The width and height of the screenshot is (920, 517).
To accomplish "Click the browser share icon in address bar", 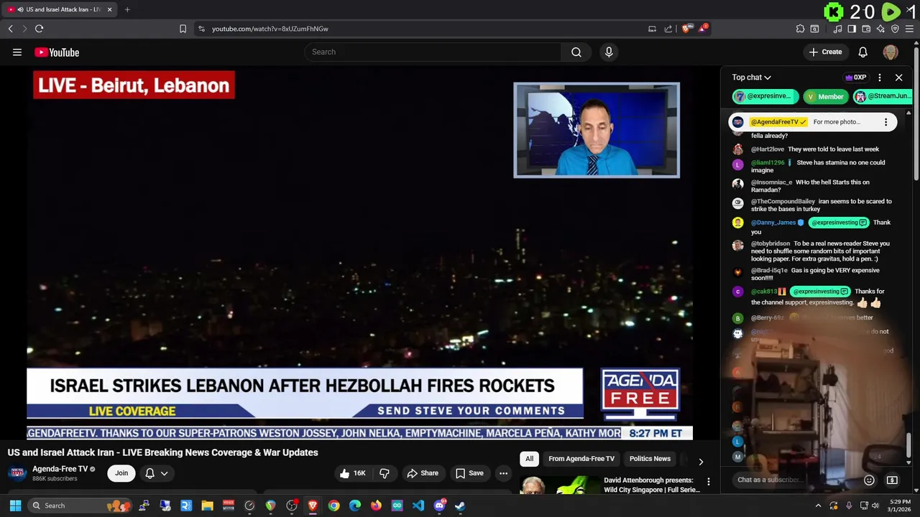I will pyautogui.click(x=668, y=29).
